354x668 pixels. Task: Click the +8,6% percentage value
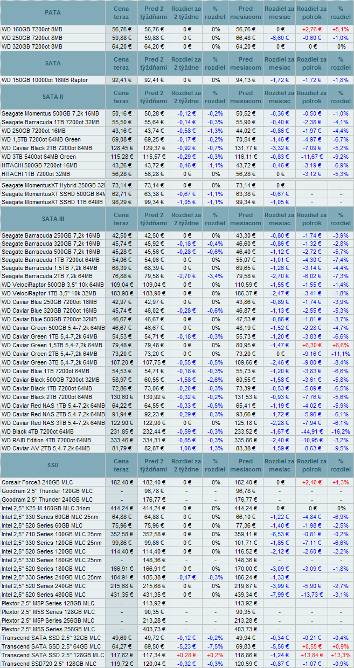point(341,345)
